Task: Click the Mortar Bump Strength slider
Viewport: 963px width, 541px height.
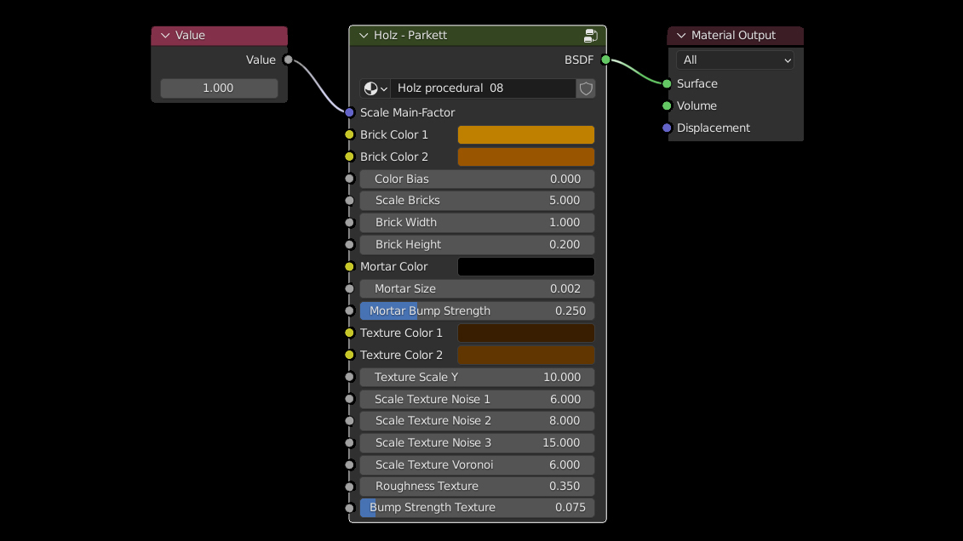Action: (477, 310)
